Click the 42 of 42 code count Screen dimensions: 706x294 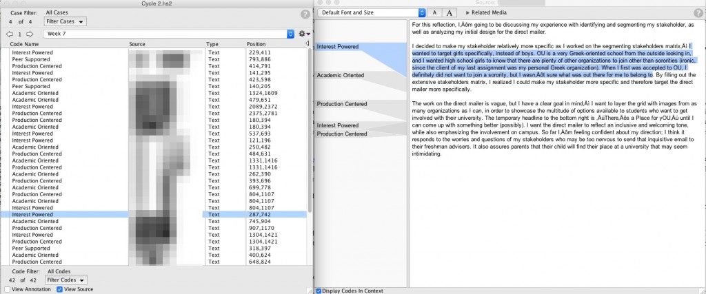[21, 280]
